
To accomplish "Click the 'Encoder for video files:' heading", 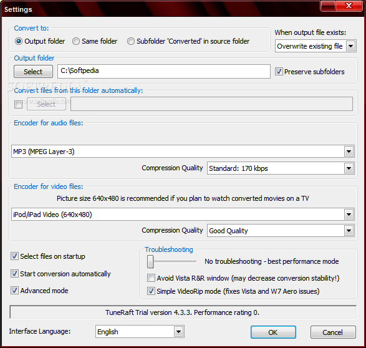I will pos(49,186).
